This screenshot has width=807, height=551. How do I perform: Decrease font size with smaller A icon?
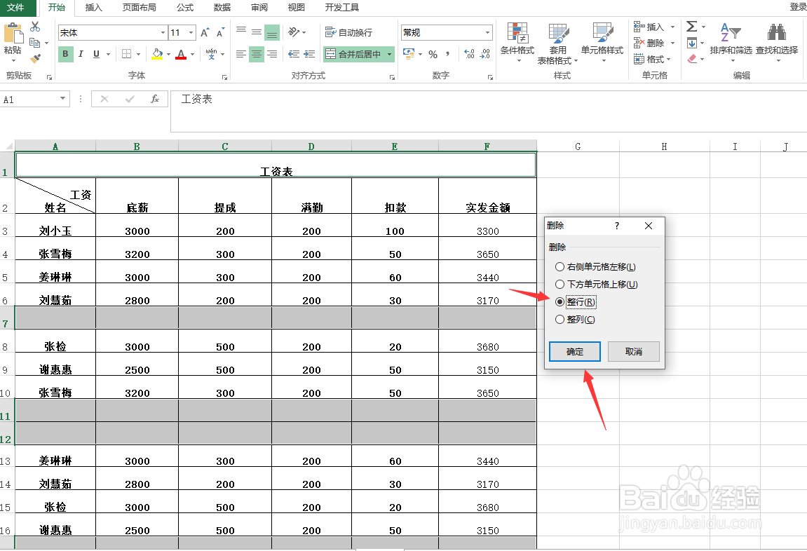pos(220,32)
